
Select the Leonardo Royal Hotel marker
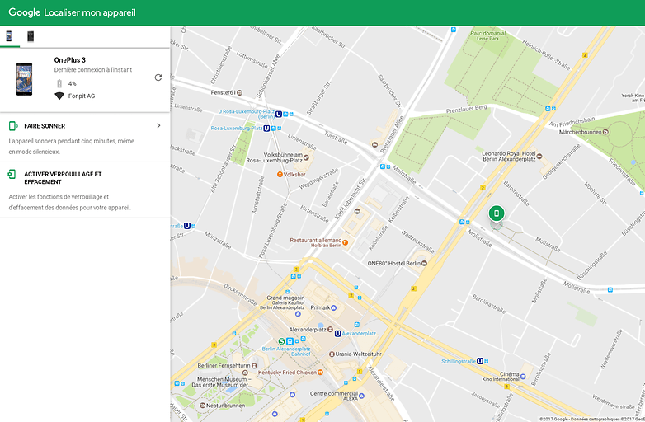click(x=539, y=156)
